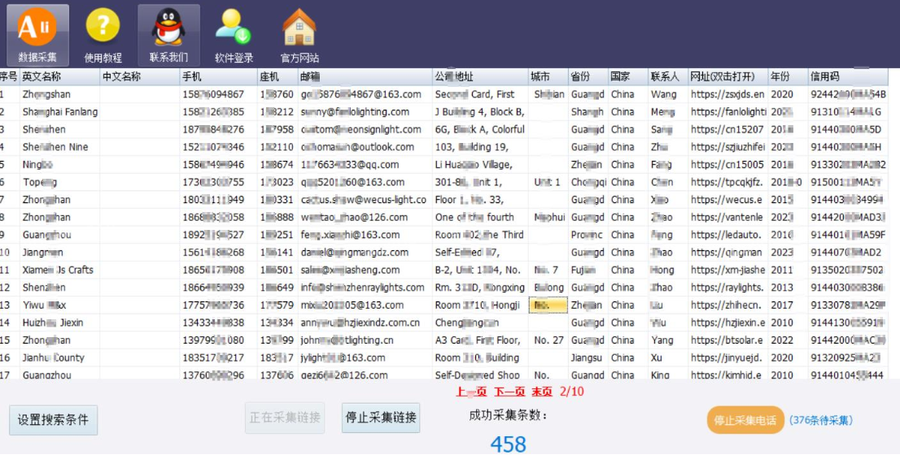Select the 'No. 27' city cell
The height and width of the screenshot is (459, 900).
point(548,340)
